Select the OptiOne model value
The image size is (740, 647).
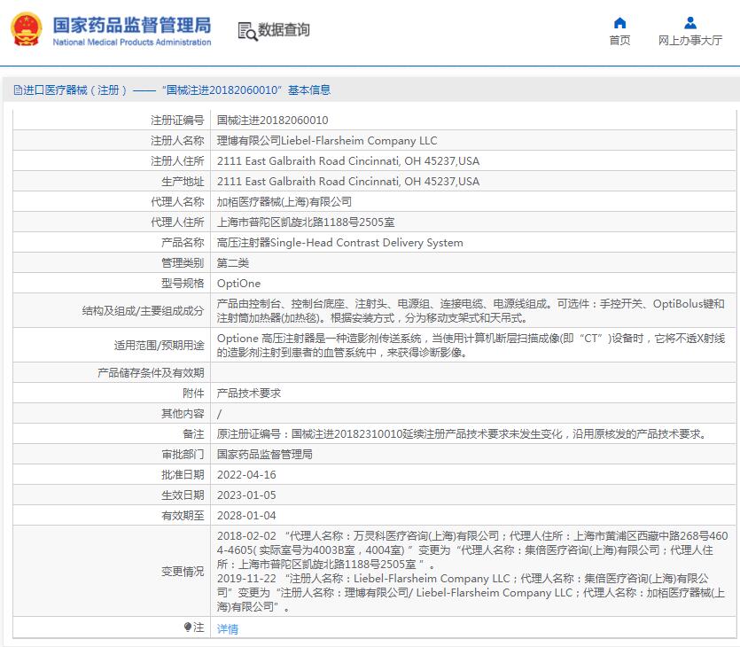[x=238, y=283]
